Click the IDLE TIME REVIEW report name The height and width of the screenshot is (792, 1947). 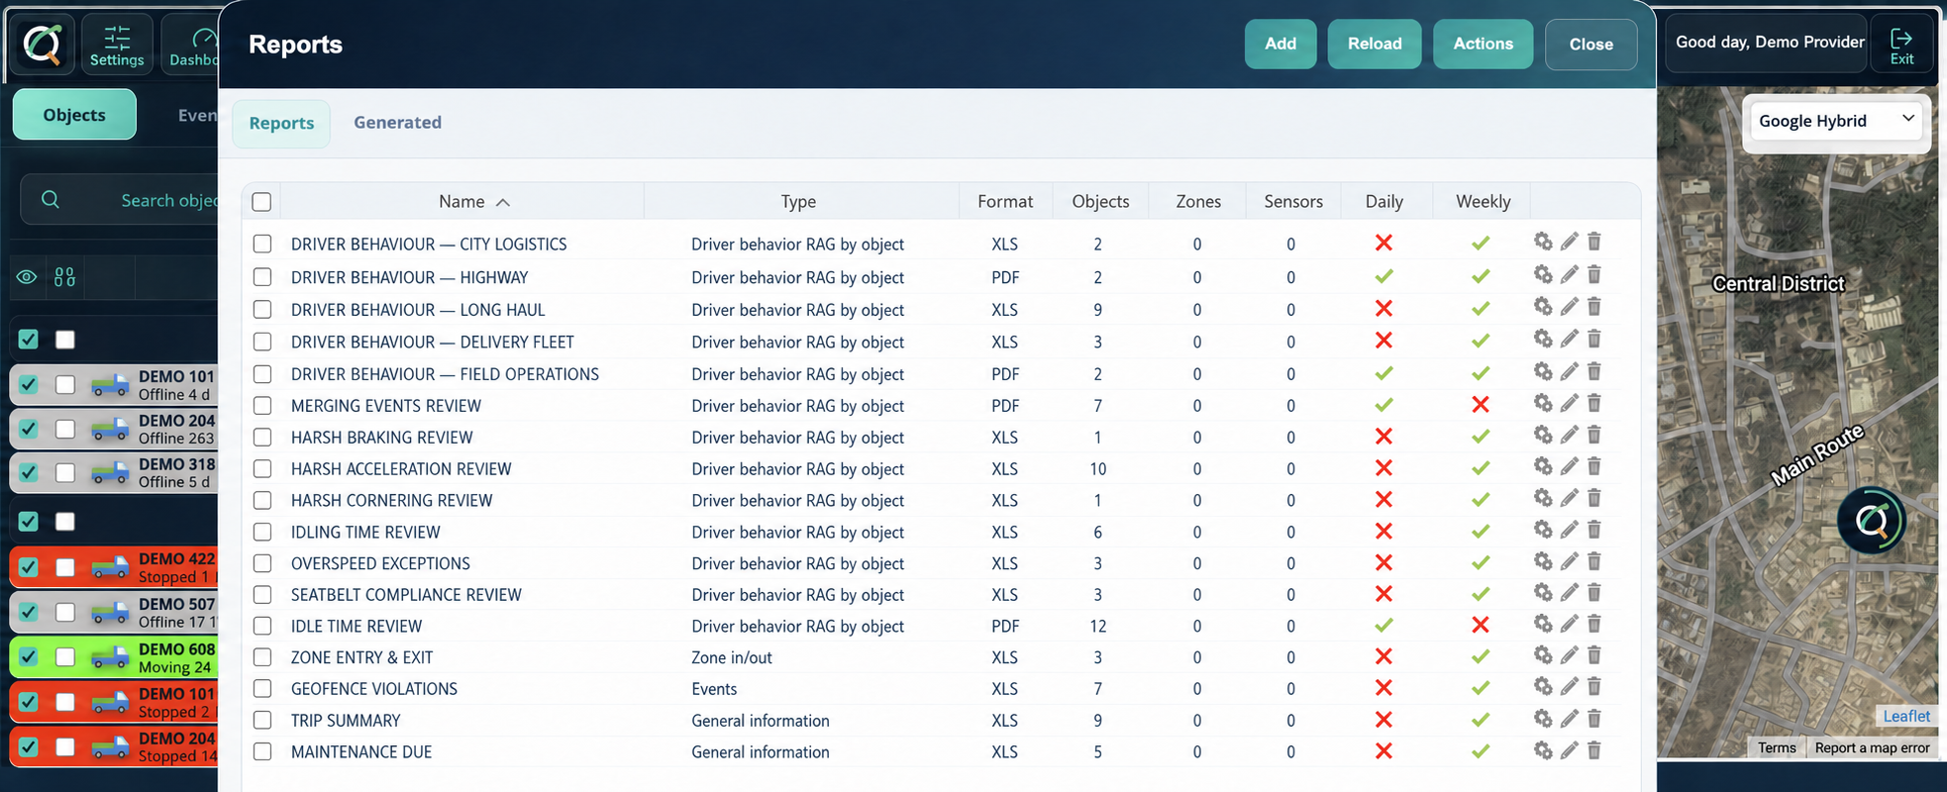pyautogui.click(x=357, y=626)
